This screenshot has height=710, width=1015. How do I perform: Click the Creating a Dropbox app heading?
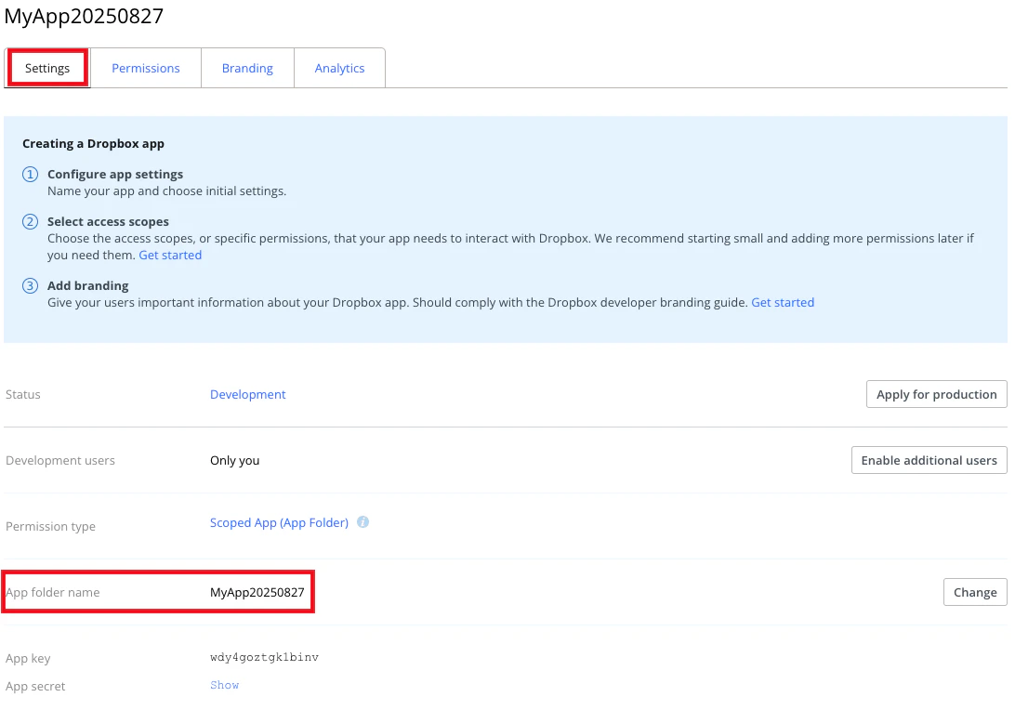pyautogui.click(x=93, y=144)
